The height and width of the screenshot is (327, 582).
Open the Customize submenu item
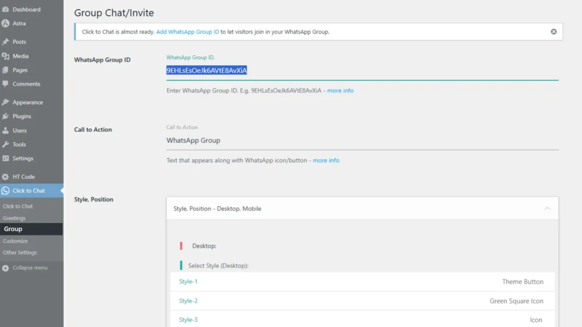[15, 241]
